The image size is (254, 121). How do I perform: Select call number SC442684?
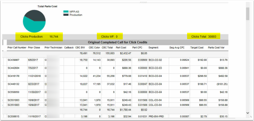coord(14,68)
